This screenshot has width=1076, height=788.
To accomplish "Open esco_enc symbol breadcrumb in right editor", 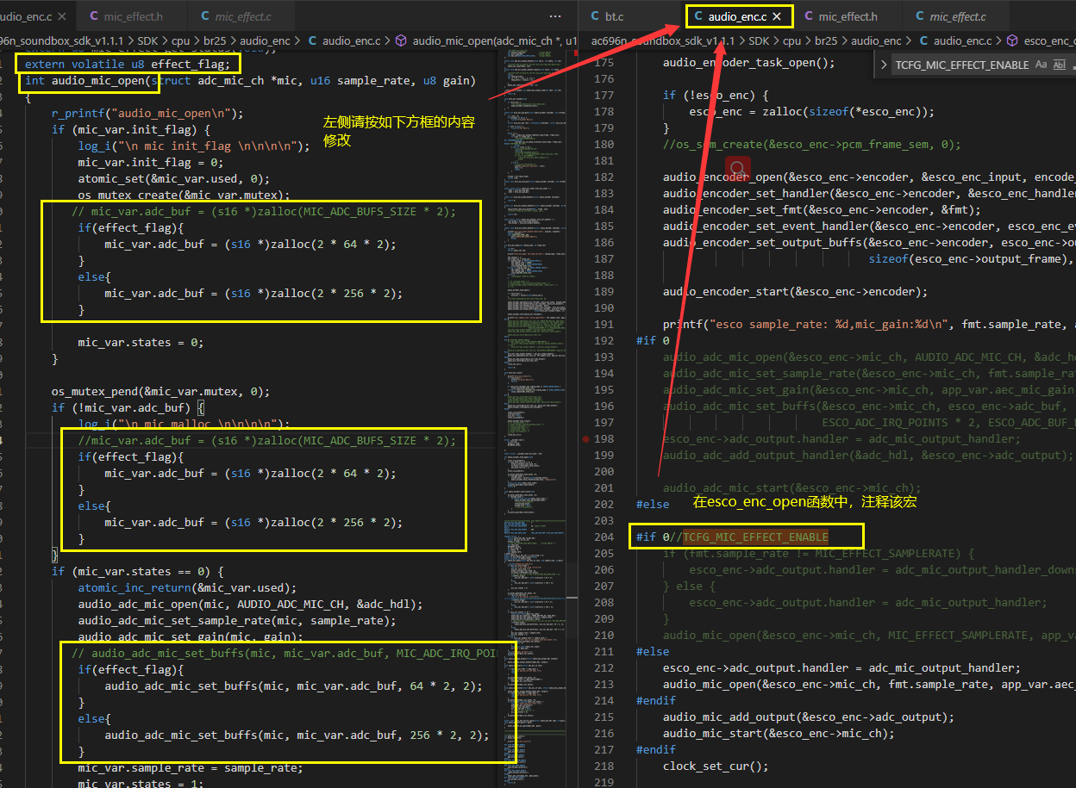I will click(1042, 40).
